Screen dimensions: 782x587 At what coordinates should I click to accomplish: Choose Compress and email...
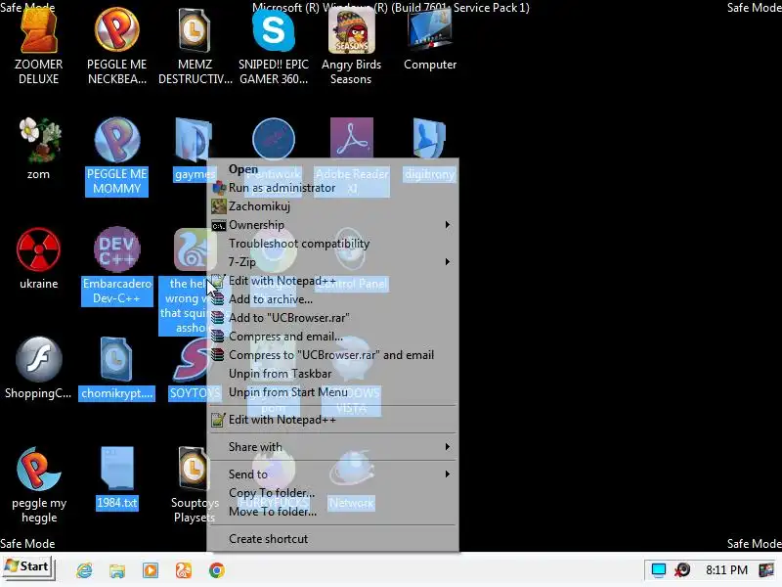(x=333, y=337)
